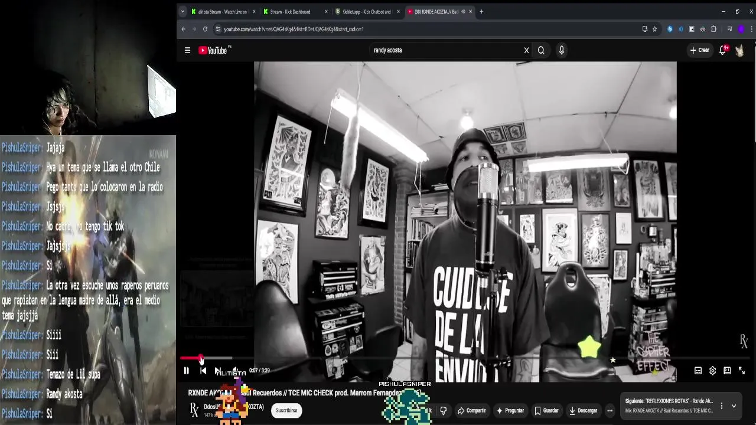Expand the Siguiente mix panel chevron
This screenshot has width=756, height=425.
734,406
